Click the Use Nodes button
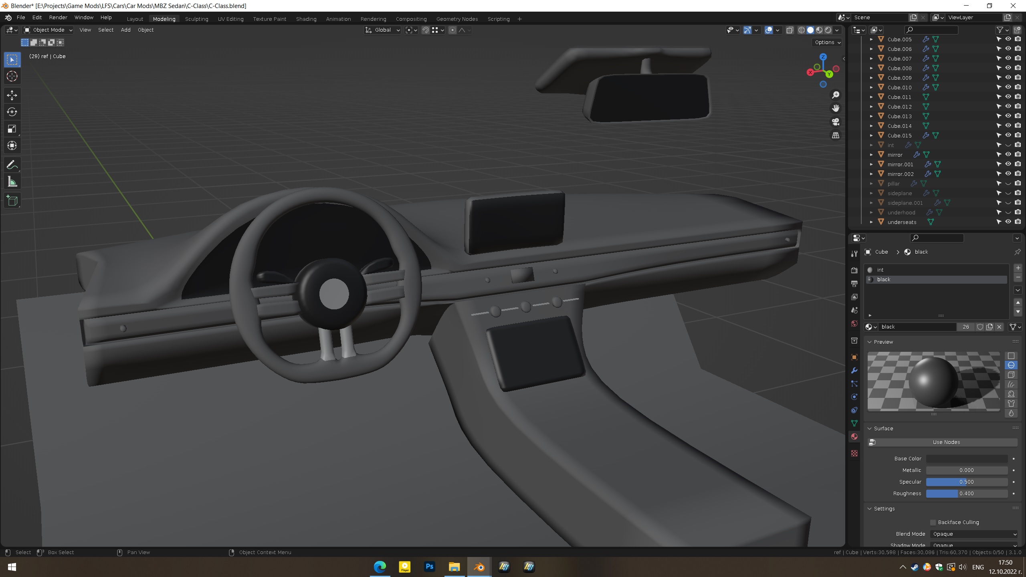1026x577 pixels. [946, 442]
